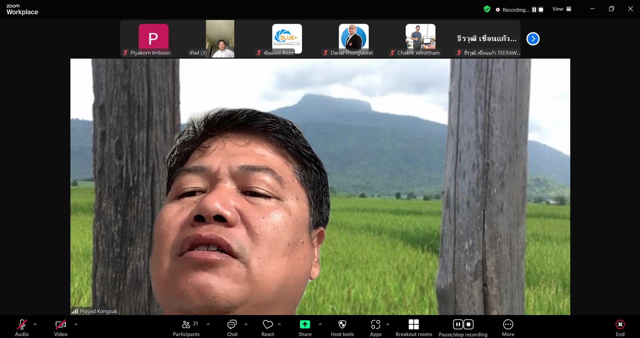Pause the recording in top bar
Viewport: 640px width, 338px height.
(x=534, y=10)
